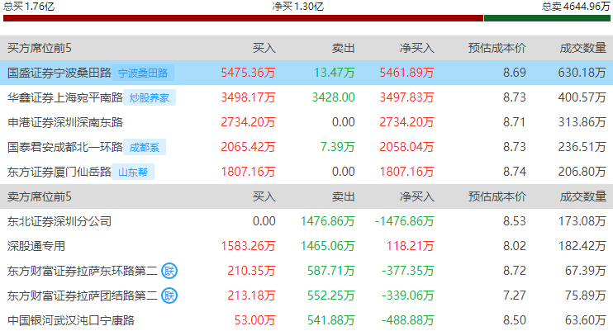Viewport: 613px width, 331px height.
Task: Click the 卖方席位前5 section header
Action: [39, 196]
